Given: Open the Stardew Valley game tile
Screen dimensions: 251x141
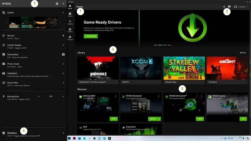Looking at the screenshot, I should (x=184, y=70).
